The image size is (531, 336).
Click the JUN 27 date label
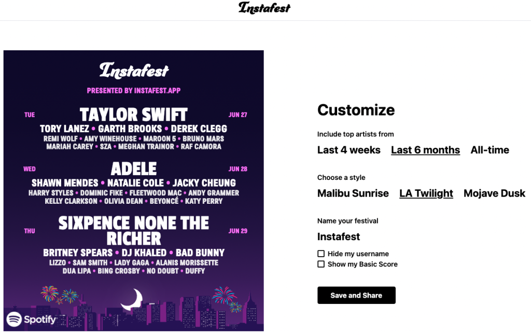tap(237, 115)
